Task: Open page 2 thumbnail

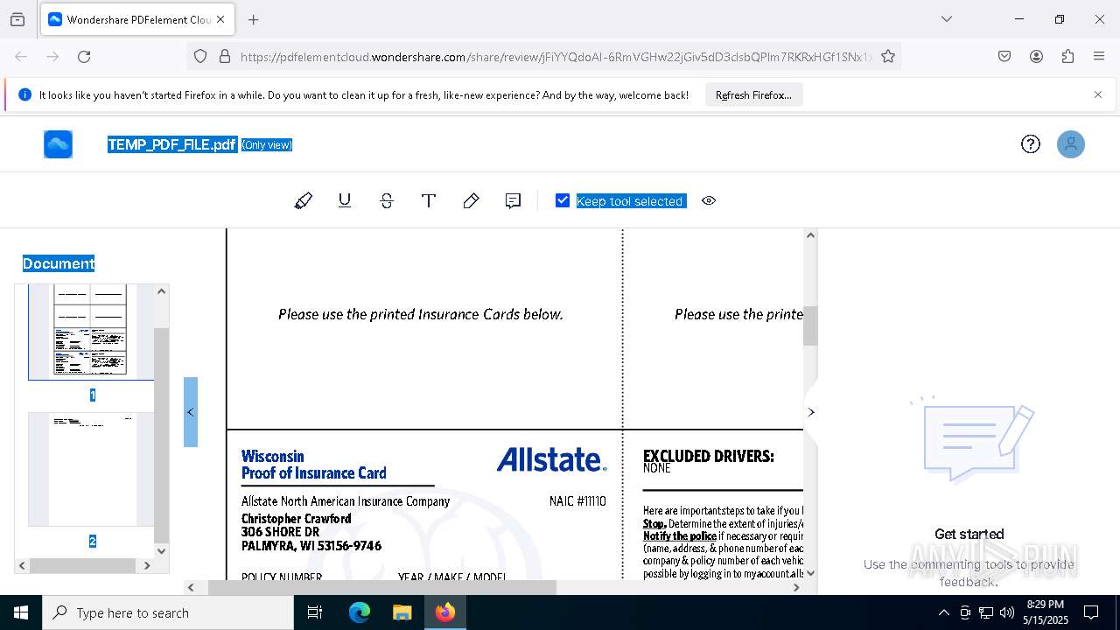Action: tap(91, 469)
